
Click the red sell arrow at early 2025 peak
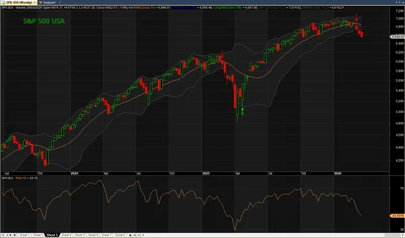[x=222, y=54]
